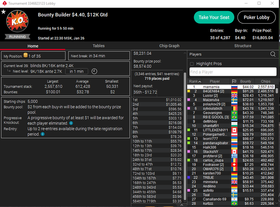Screen dimensions: 280x207
Task: Open the Structure tab
Action: [243, 46]
